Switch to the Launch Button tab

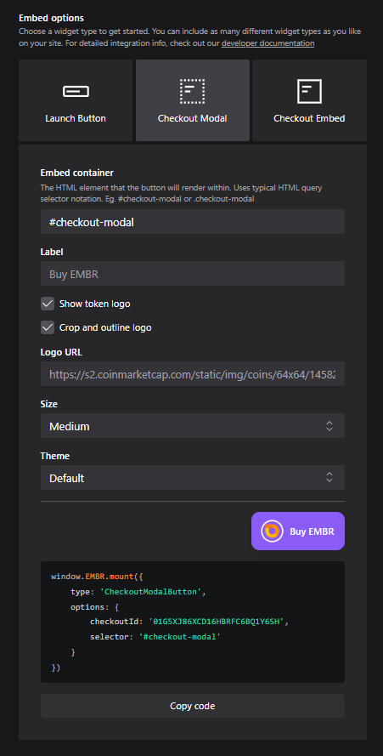(76, 100)
